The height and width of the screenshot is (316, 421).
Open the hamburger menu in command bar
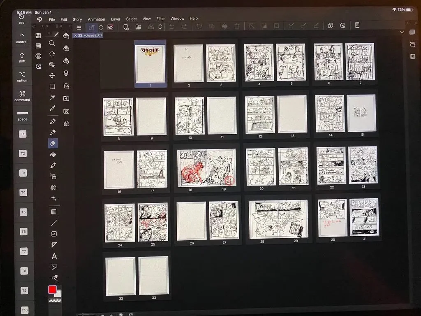(79, 28)
